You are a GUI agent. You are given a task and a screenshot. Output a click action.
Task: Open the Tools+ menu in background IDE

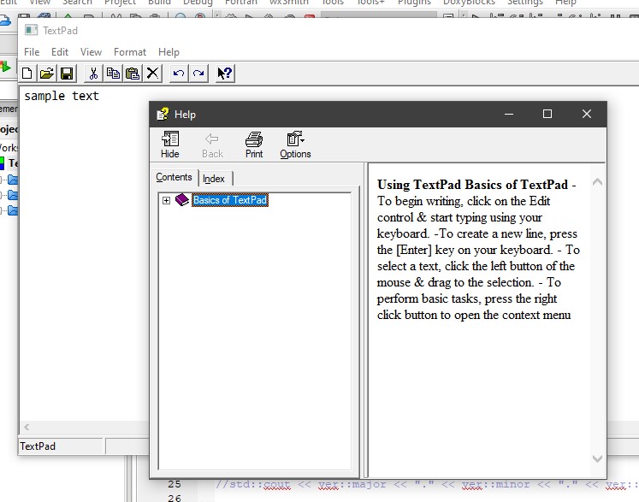click(370, 3)
